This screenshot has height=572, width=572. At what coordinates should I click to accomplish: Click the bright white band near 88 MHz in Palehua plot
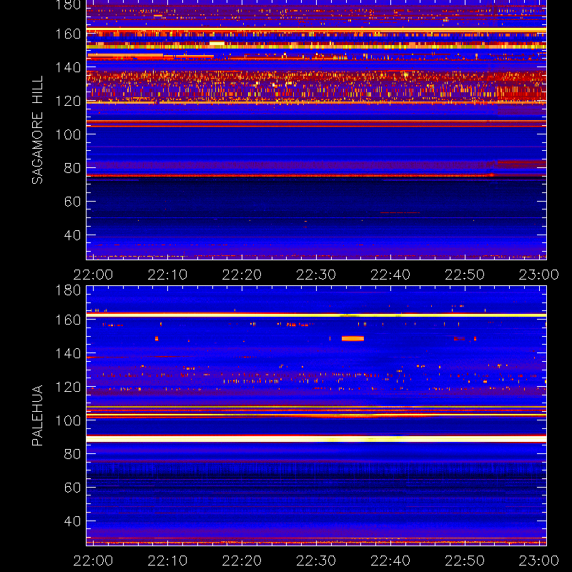pos(316,439)
